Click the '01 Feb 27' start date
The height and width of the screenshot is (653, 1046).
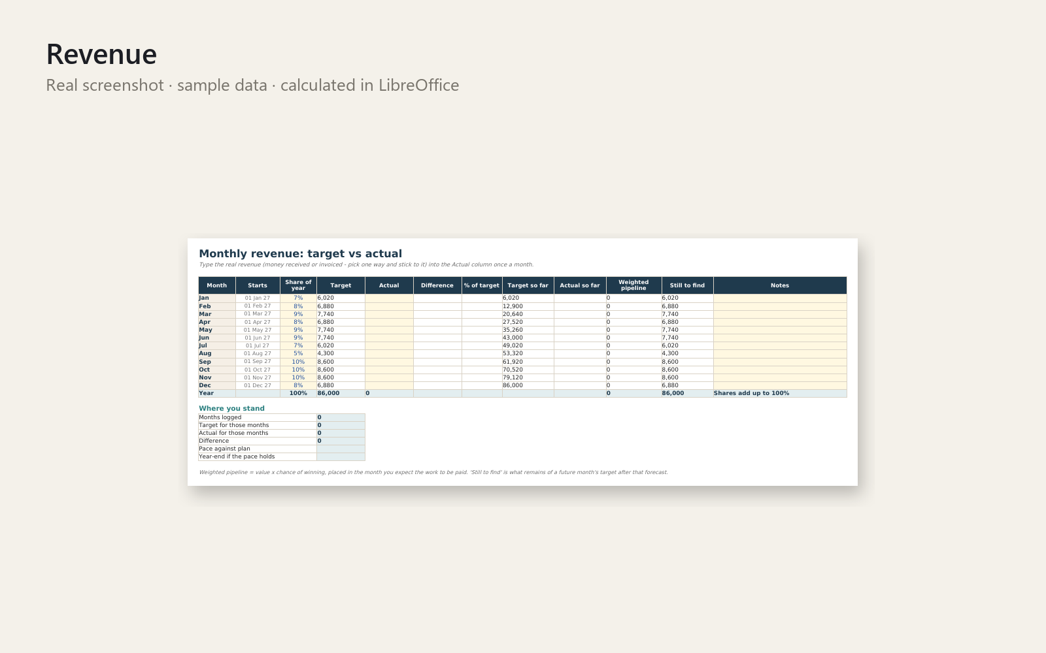(x=258, y=306)
